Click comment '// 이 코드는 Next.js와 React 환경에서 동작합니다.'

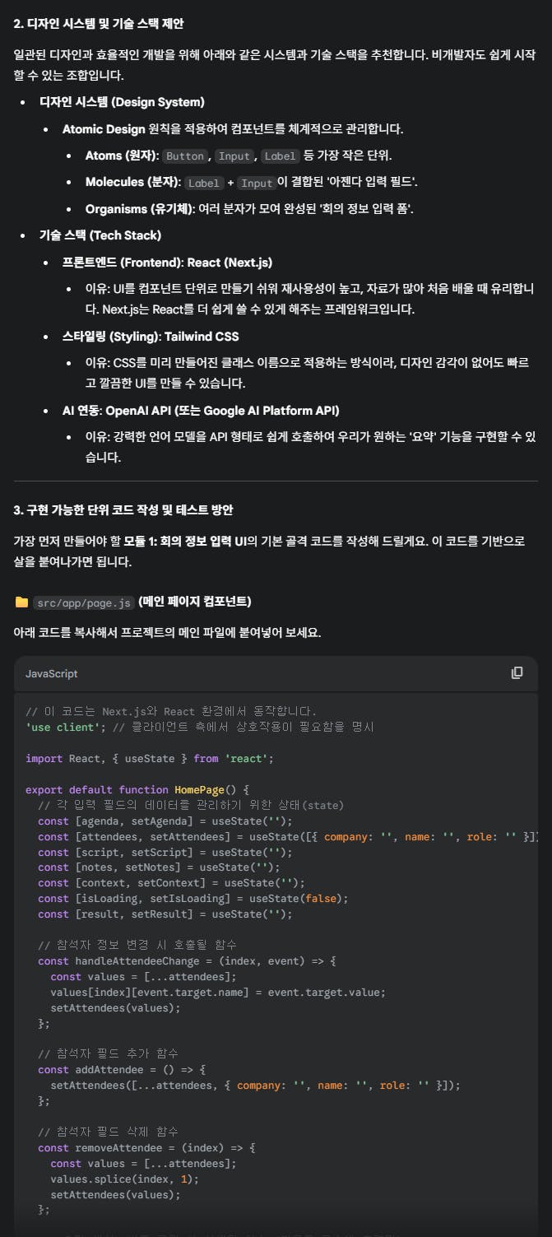[x=171, y=711]
